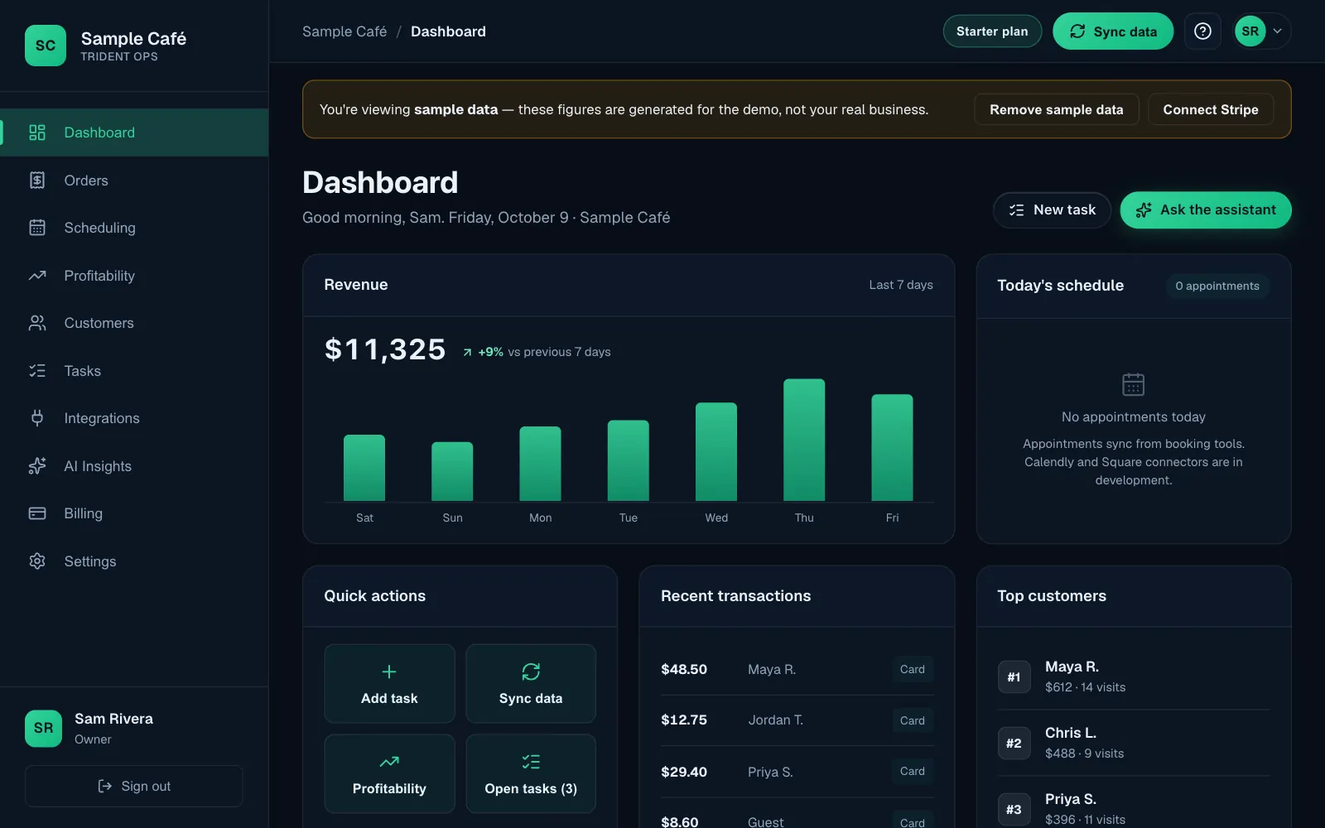Remove sample data from the banner
1325x828 pixels.
click(1057, 109)
